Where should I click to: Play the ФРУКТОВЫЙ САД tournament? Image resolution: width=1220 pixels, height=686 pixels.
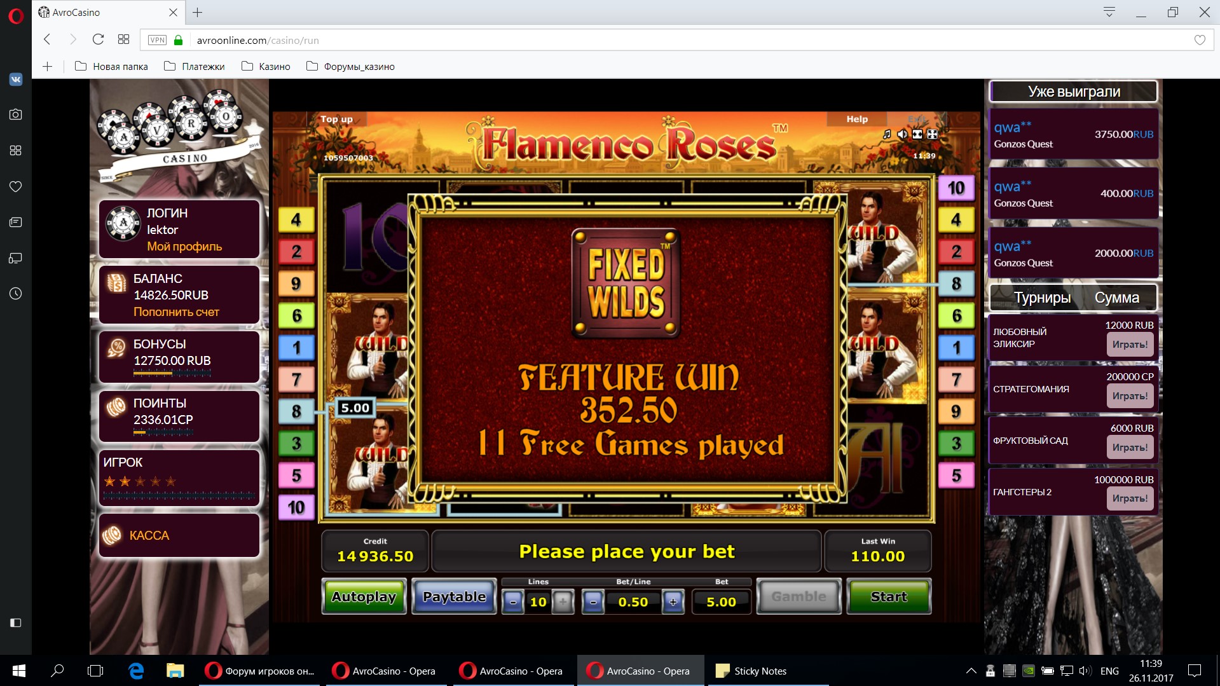(1130, 448)
